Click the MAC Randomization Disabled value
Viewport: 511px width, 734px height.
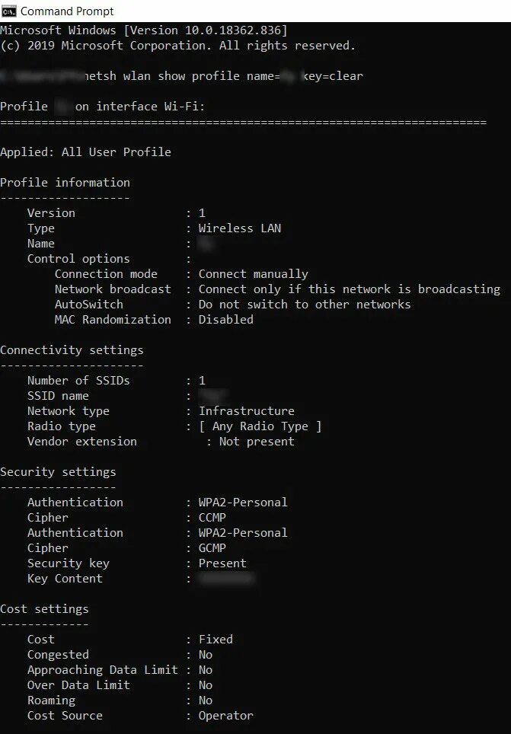point(225,320)
